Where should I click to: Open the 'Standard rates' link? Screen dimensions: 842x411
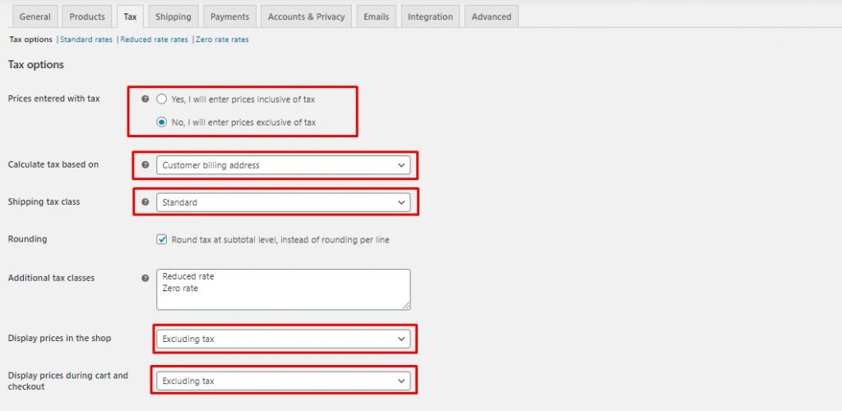(86, 39)
